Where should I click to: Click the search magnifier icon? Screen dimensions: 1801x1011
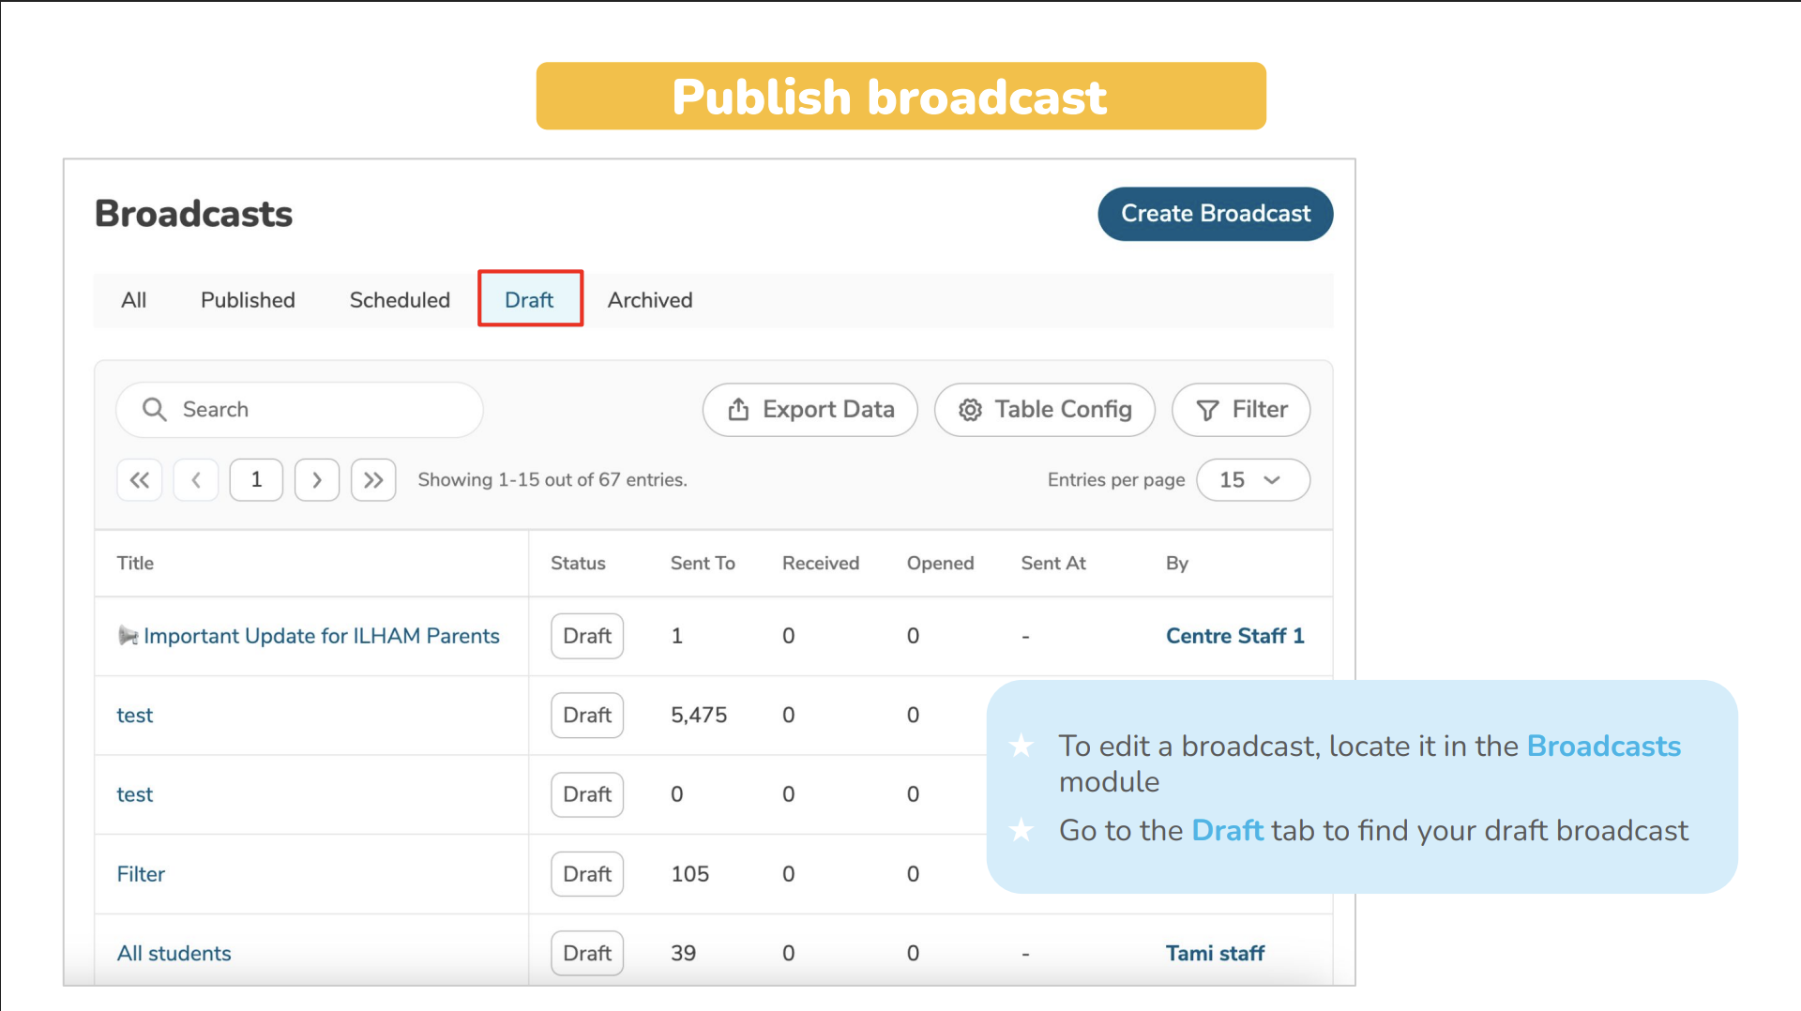pyautogui.click(x=154, y=410)
